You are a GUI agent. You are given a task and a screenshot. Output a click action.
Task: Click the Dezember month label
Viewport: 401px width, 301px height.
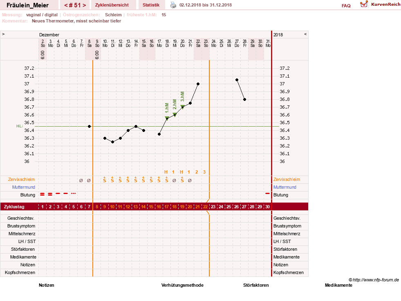[49, 35]
